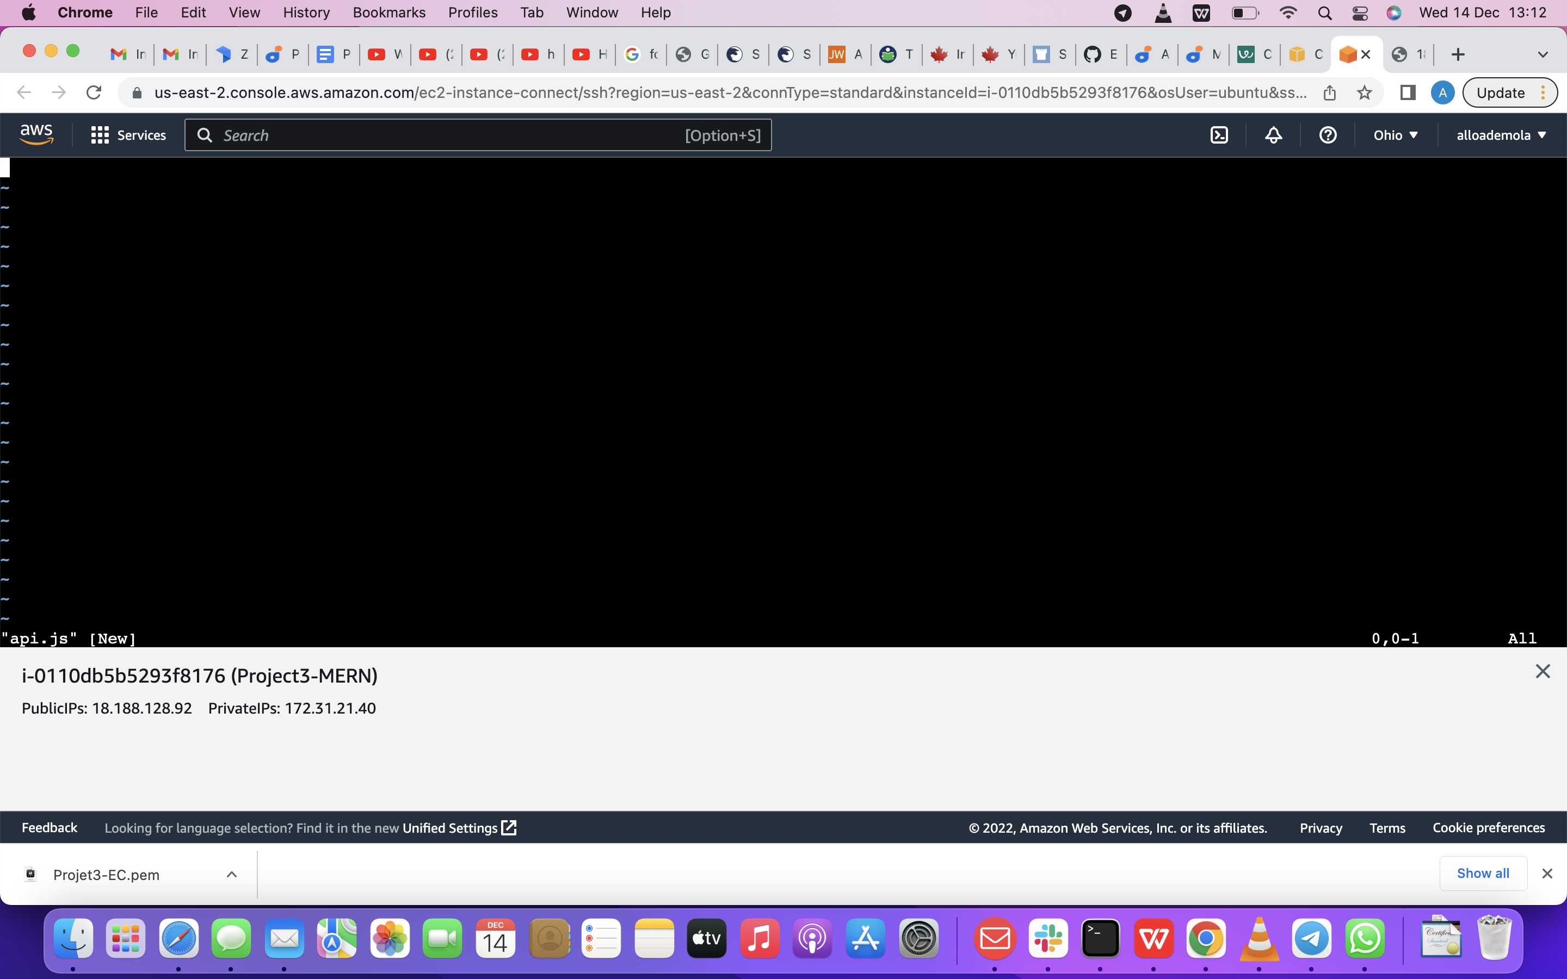1567x979 pixels.
Task: Click the AWS logo home icon
Action: tap(36, 135)
